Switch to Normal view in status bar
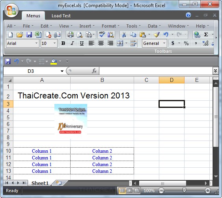This screenshot has width=222, height=198. tap(122, 191)
